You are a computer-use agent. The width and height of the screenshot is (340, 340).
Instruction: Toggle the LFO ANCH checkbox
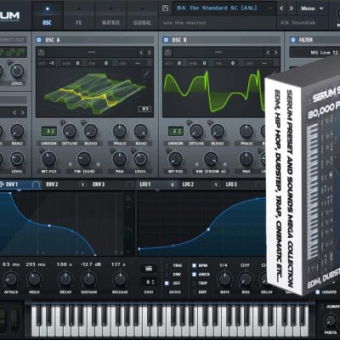click(x=194, y=275)
